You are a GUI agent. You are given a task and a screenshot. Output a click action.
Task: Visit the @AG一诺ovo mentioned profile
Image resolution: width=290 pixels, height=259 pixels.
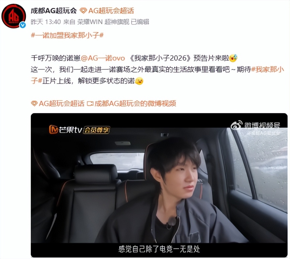click(103, 58)
